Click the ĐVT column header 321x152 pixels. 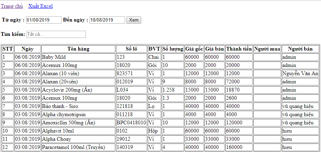click(155, 49)
